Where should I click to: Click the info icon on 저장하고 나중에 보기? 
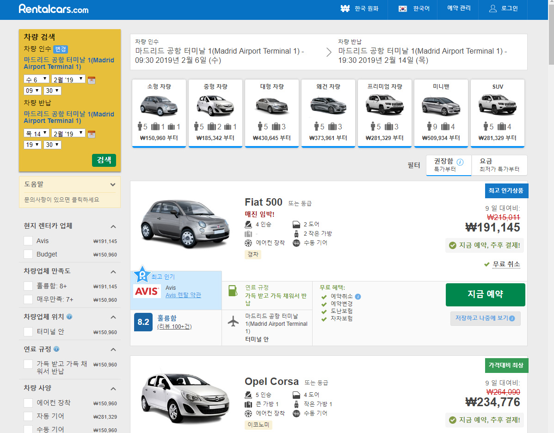click(x=512, y=318)
